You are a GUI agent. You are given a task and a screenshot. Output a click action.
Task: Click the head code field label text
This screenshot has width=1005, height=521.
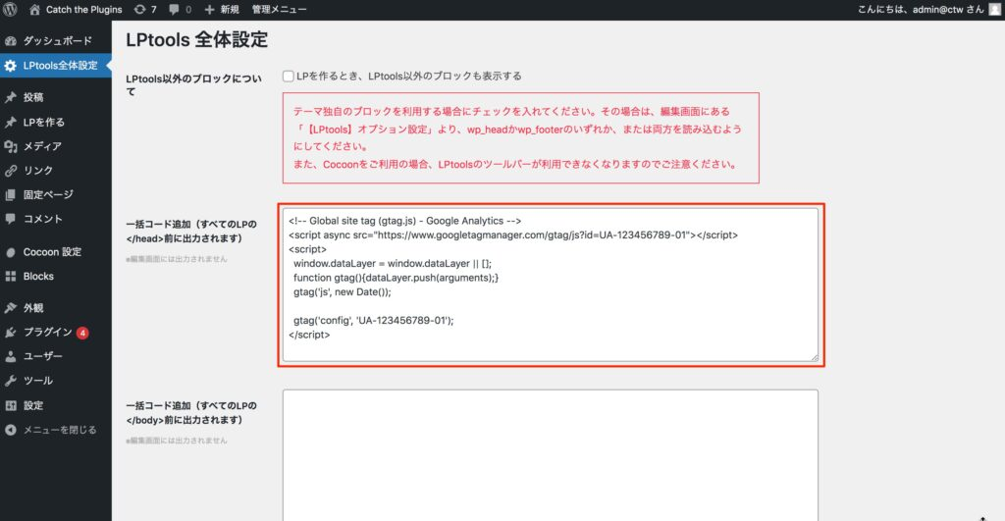pos(191,232)
